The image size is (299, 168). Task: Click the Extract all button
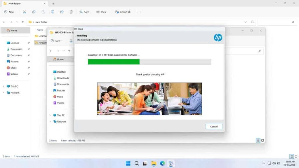(x=123, y=12)
